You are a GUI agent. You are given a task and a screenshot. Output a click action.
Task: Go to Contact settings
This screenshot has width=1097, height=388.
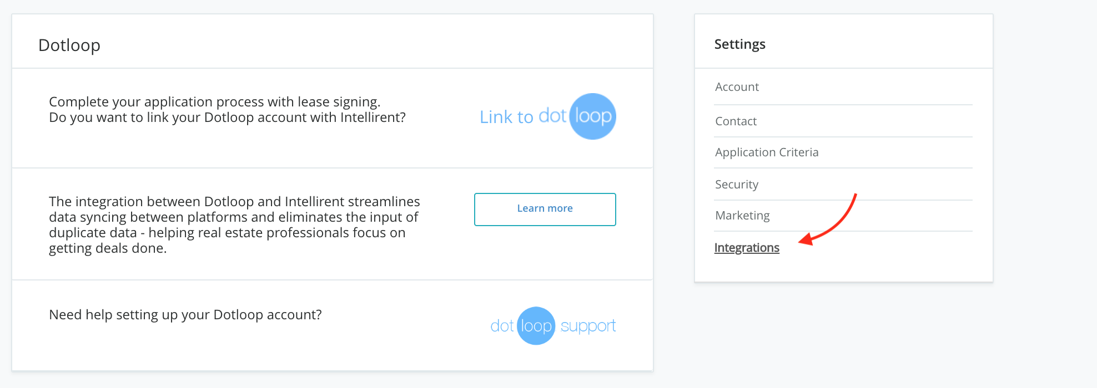point(736,121)
